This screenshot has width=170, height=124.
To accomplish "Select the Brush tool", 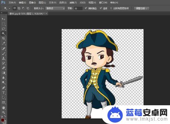I will 3,53.
